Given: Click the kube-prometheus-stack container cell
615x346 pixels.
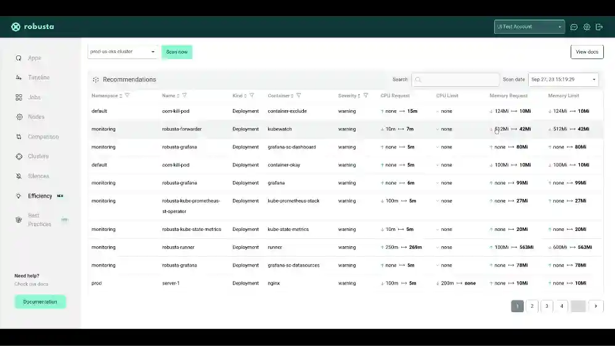Looking at the screenshot, I should click(293, 201).
